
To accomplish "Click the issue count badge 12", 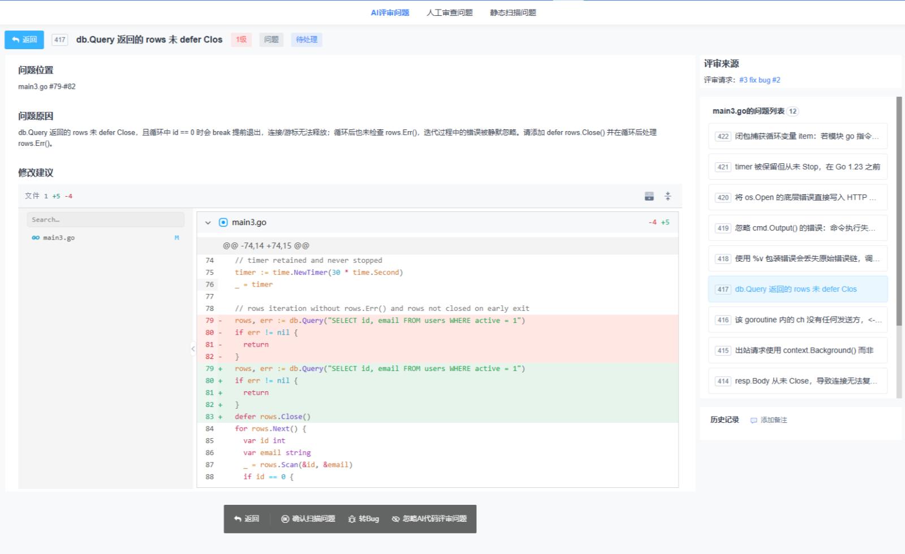I will click(793, 111).
